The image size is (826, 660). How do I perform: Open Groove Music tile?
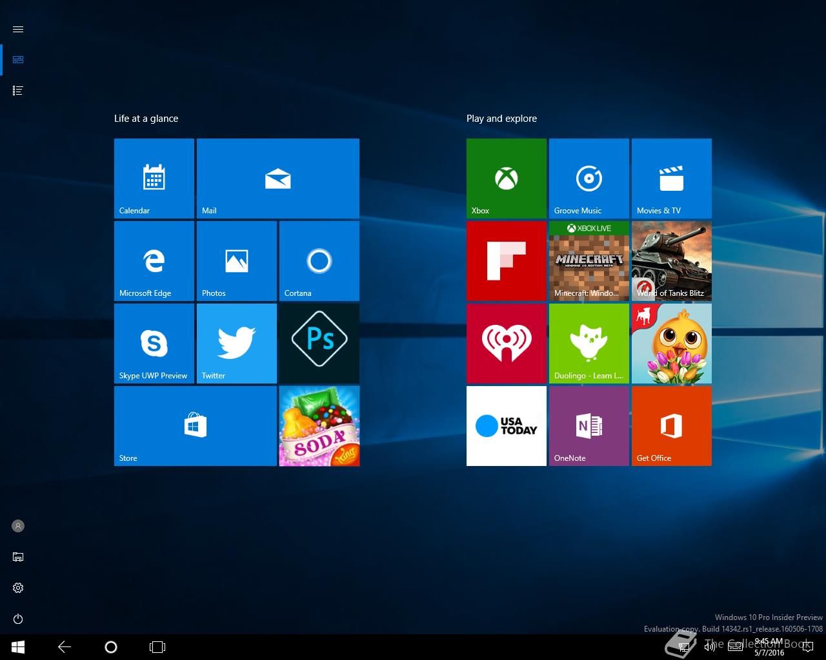coord(589,178)
